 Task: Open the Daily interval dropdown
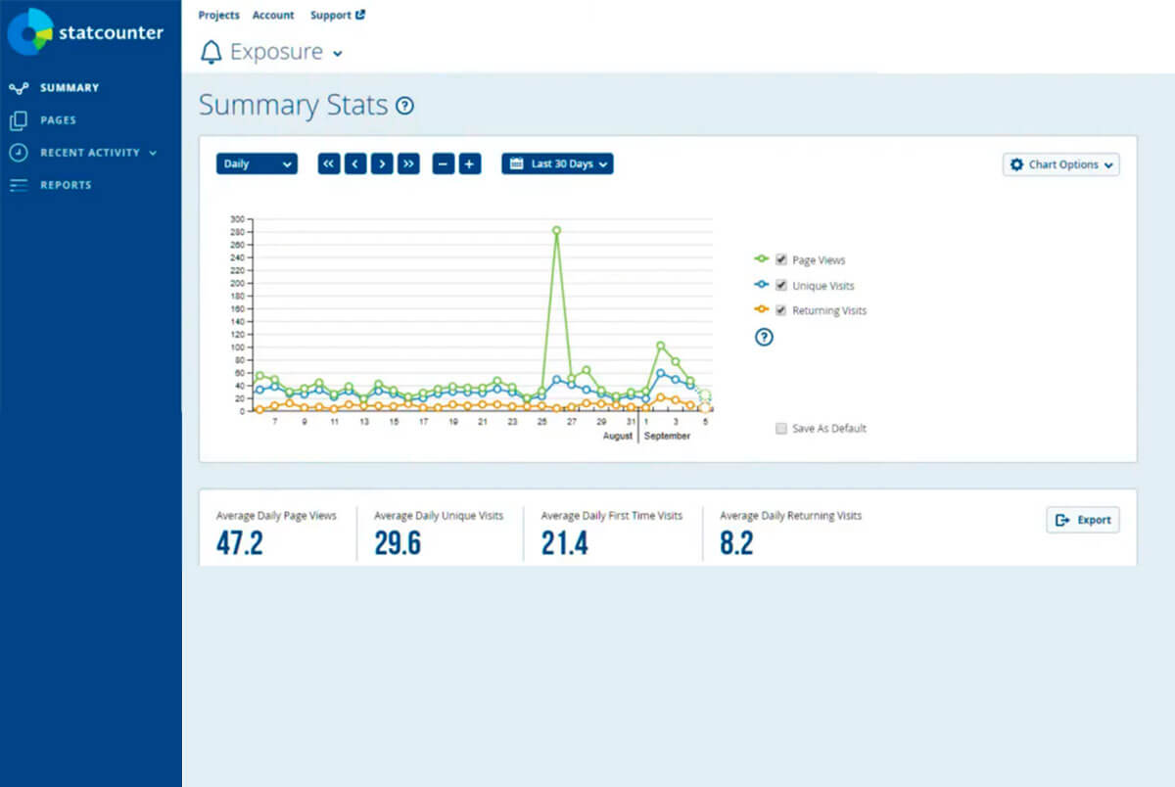pyautogui.click(x=257, y=163)
